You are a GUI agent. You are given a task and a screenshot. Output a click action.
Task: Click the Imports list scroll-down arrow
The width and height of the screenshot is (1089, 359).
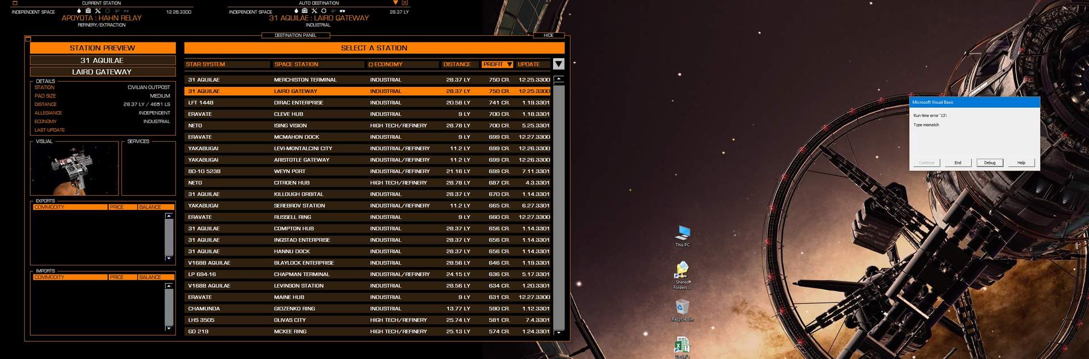point(168,328)
